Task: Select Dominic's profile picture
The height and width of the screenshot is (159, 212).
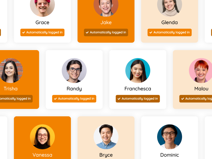Action: (170, 137)
